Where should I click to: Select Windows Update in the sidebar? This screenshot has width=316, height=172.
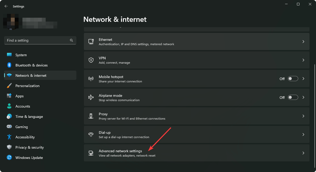click(29, 158)
